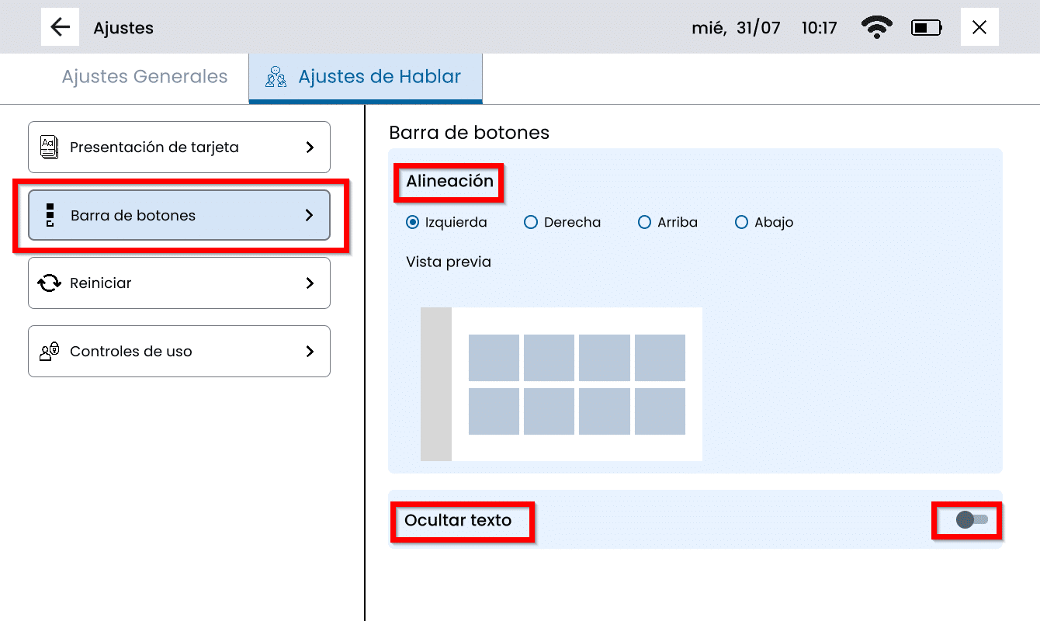
Task: Toggle the Ocultar texto switch
Action: coord(972,520)
